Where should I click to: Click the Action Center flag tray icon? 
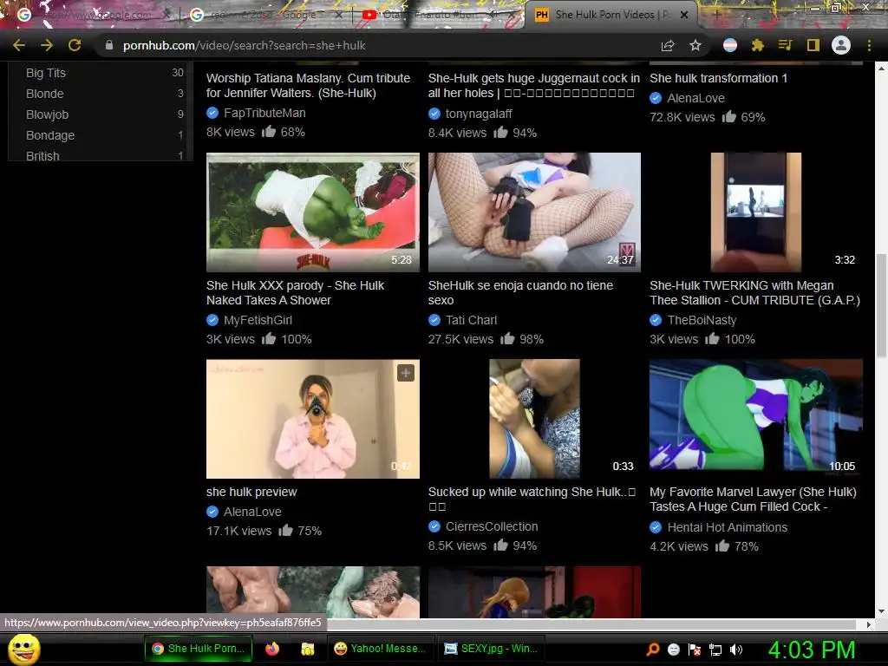pos(695,650)
